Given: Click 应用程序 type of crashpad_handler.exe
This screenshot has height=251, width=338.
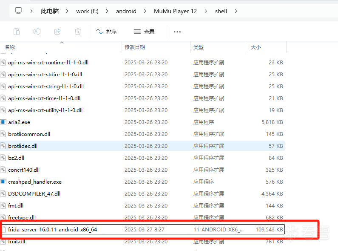Looking at the screenshot, I should point(204,182).
